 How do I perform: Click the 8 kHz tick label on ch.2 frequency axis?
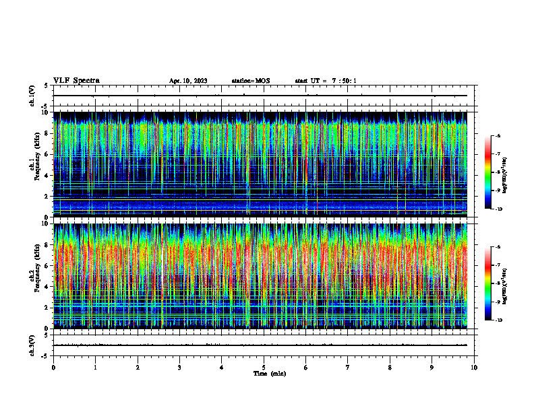tap(47, 245)
